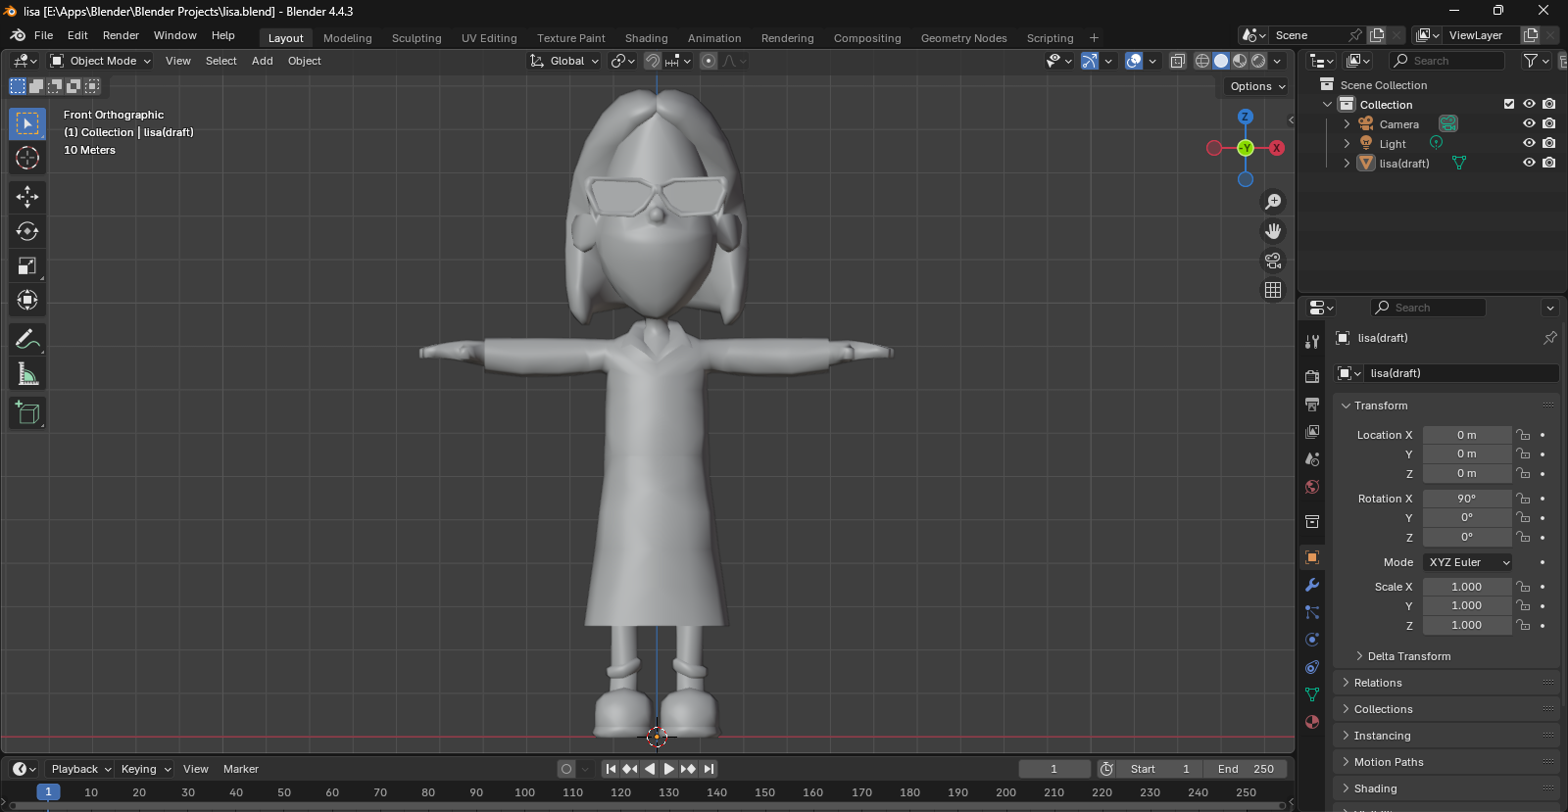
Task: Open the Object Data mesh properties tab
Action: coord(1312,694)
